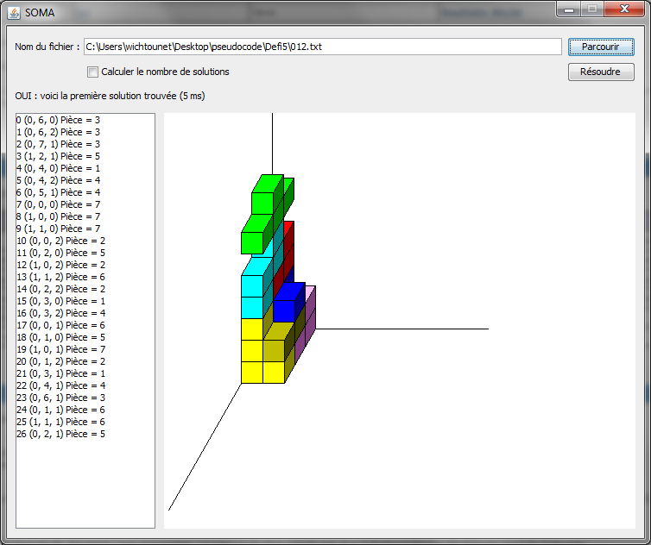Maximize the SOMA window
Screen dimensions: 651x545
coord(591,9)
